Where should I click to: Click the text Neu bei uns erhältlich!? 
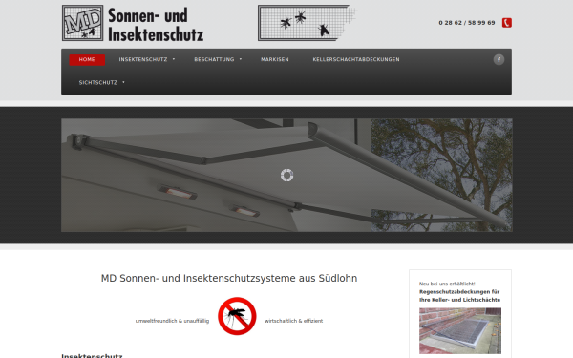coord(447,284)
